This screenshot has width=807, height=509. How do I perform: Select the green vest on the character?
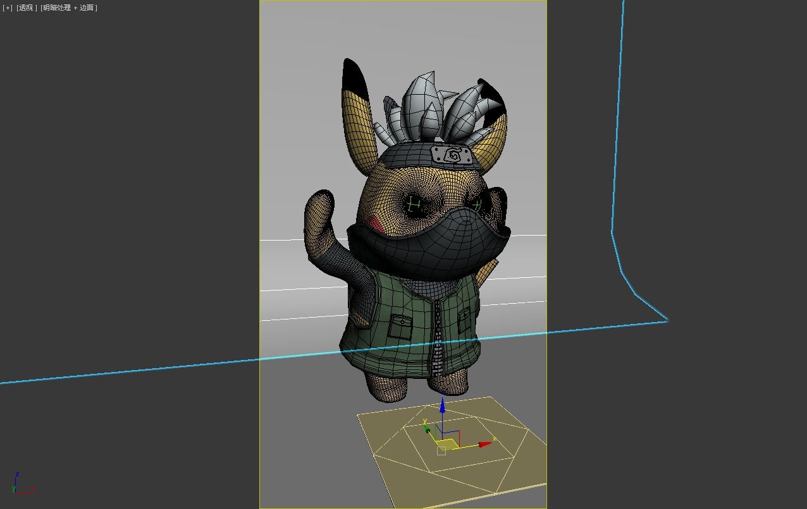411,325
